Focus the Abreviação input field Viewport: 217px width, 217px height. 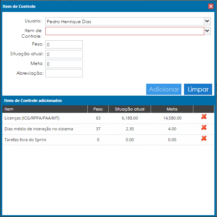click(64, 73)
